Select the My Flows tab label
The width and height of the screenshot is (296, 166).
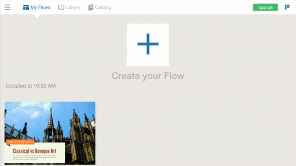(x=40, y=7)
